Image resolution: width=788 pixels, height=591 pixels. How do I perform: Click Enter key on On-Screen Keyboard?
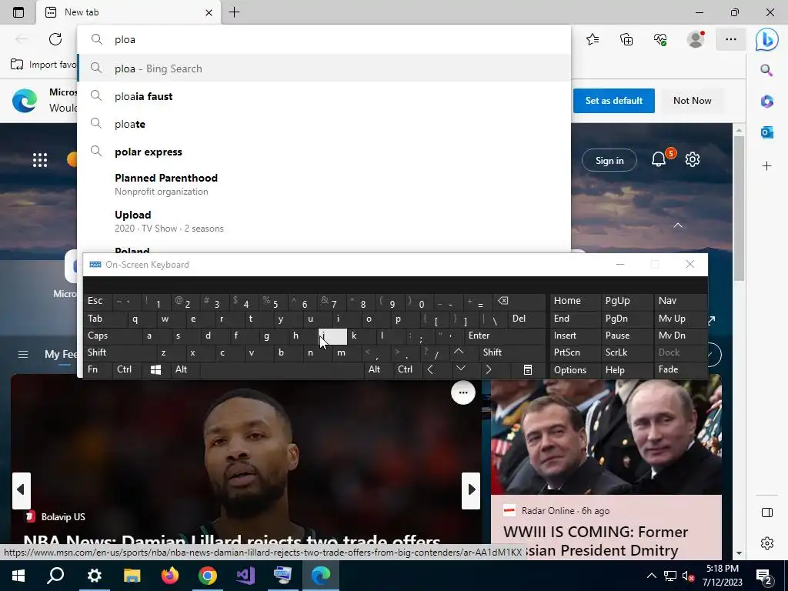505,336
